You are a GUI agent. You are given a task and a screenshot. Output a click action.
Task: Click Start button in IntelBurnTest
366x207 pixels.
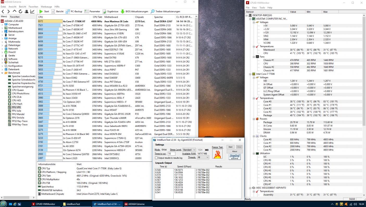pyautogui.click(x=230, y=147)
